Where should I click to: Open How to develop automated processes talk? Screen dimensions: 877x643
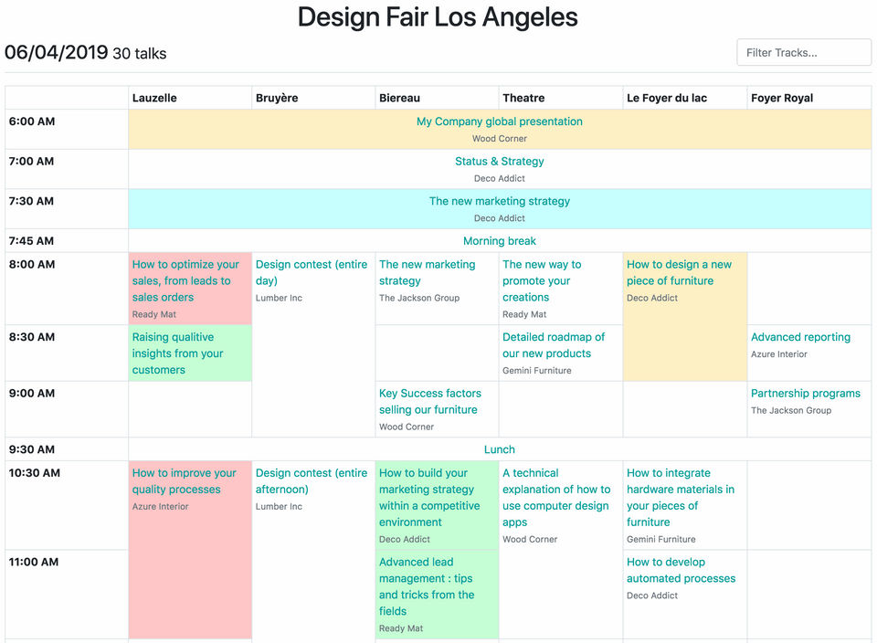point(681,570)
